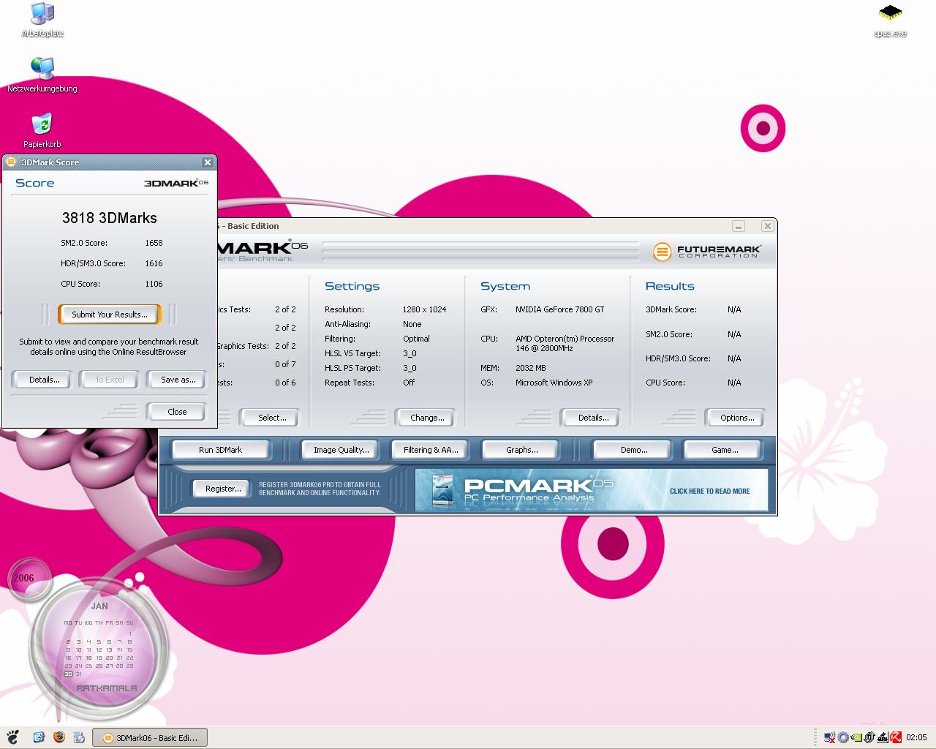Click the 3818 3DMarks score text
936x749 pixels.
tap(110, 217)
